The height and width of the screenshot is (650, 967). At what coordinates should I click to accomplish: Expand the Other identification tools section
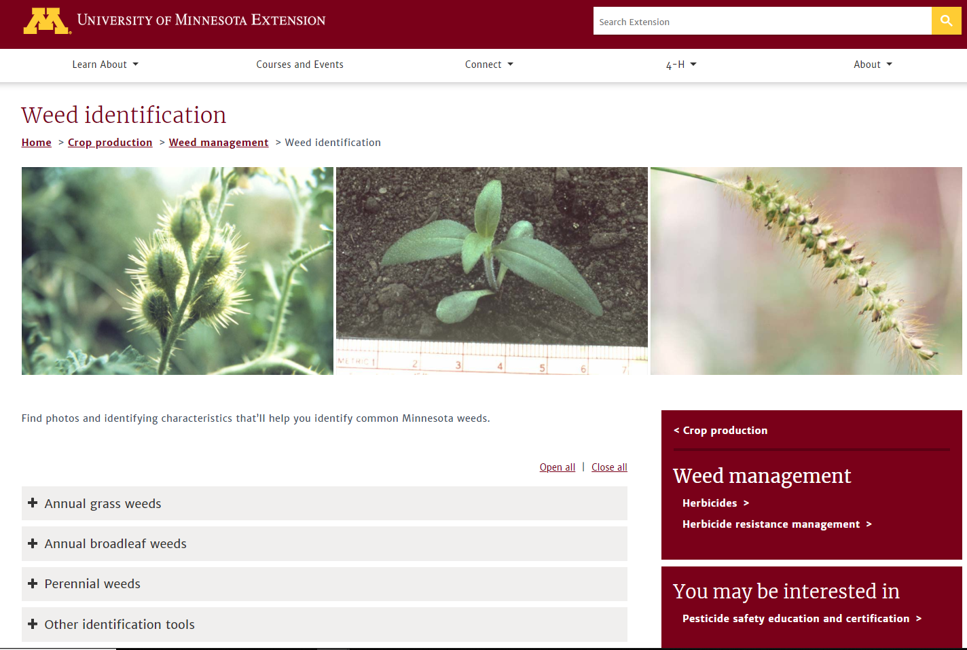pyautogui.click(x=325, y=624)
